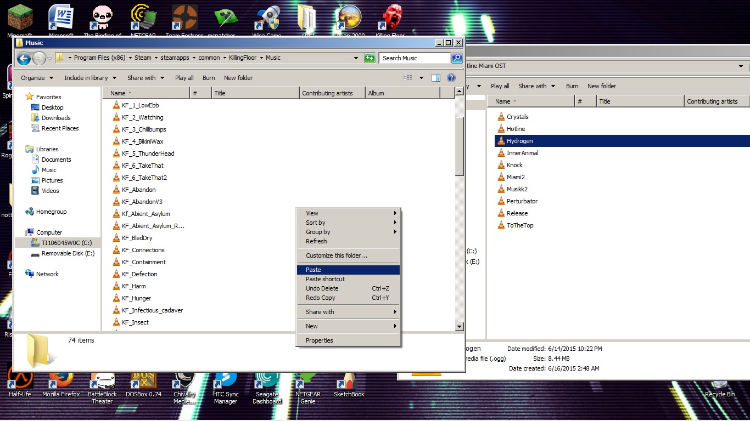Screen dimensions: 750x421
Task: Select the Microsoft Word desktop shortcut
Action: point(61,21)
